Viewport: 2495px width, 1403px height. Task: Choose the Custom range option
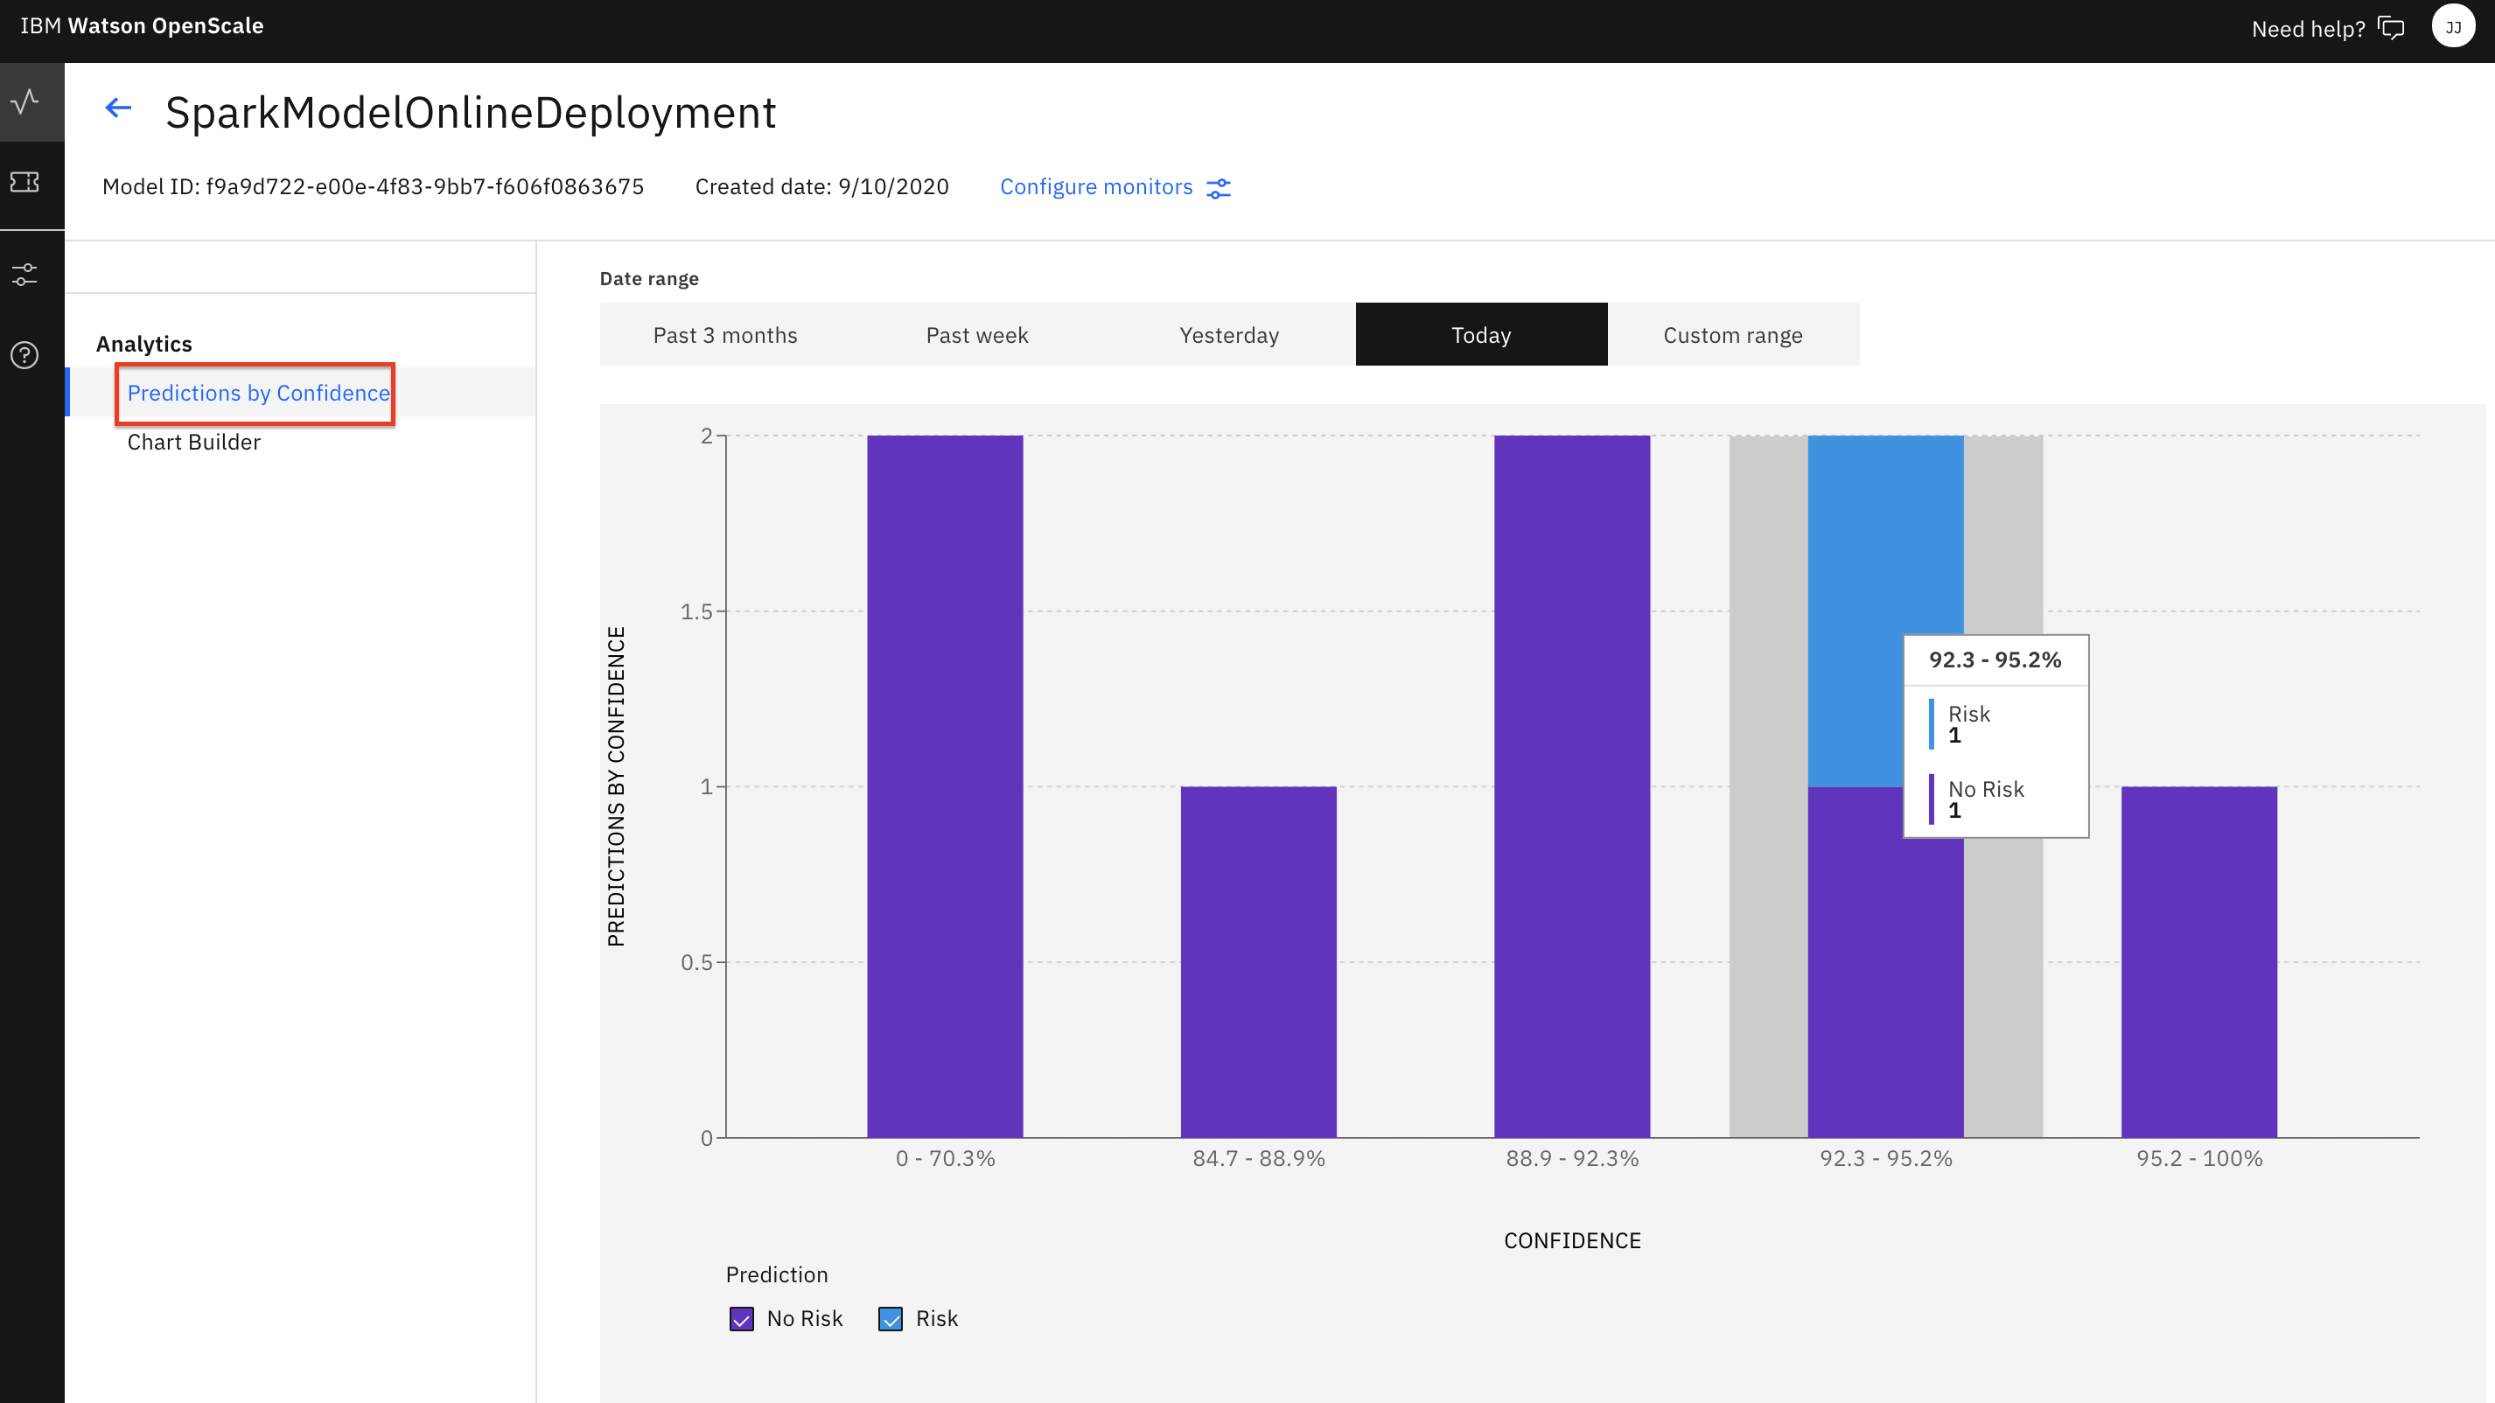coord(1733,335)
